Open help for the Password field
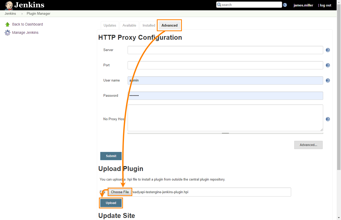The width and height of the screenshot is (341, 220). 328,95
